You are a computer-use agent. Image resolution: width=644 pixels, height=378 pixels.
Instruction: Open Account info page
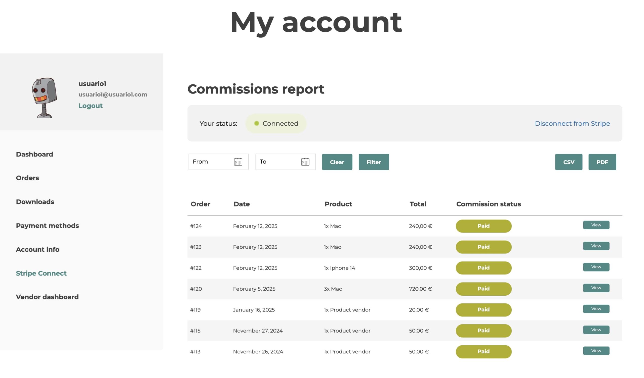point(37,249)
